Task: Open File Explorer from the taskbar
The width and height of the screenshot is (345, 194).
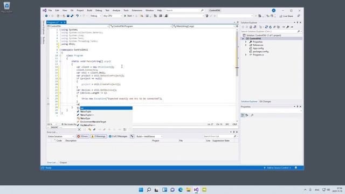Action: tap(188, 190)
